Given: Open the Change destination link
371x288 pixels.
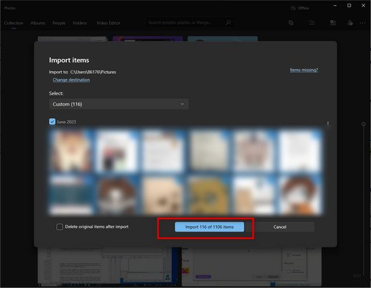Looking at the screenshot, I should click(x=71, y=80).
